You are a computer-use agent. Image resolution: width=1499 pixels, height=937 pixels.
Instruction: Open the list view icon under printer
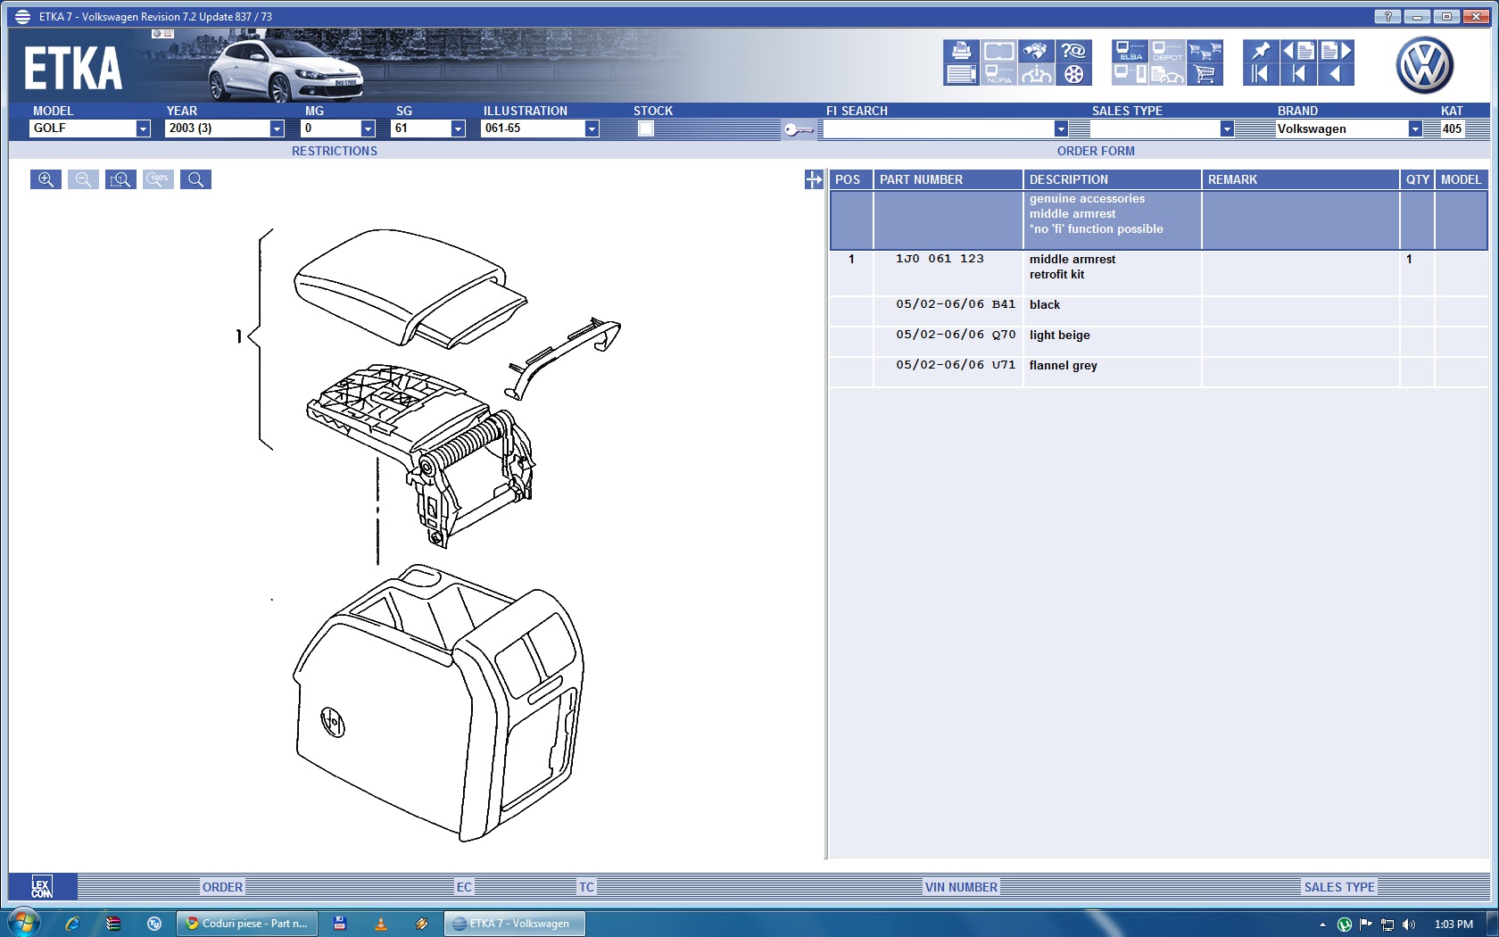pyautogui.click(x=961, y=74)
